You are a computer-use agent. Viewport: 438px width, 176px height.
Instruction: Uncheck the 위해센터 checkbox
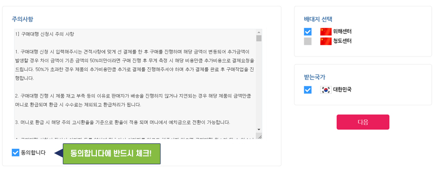pos(308,32)
